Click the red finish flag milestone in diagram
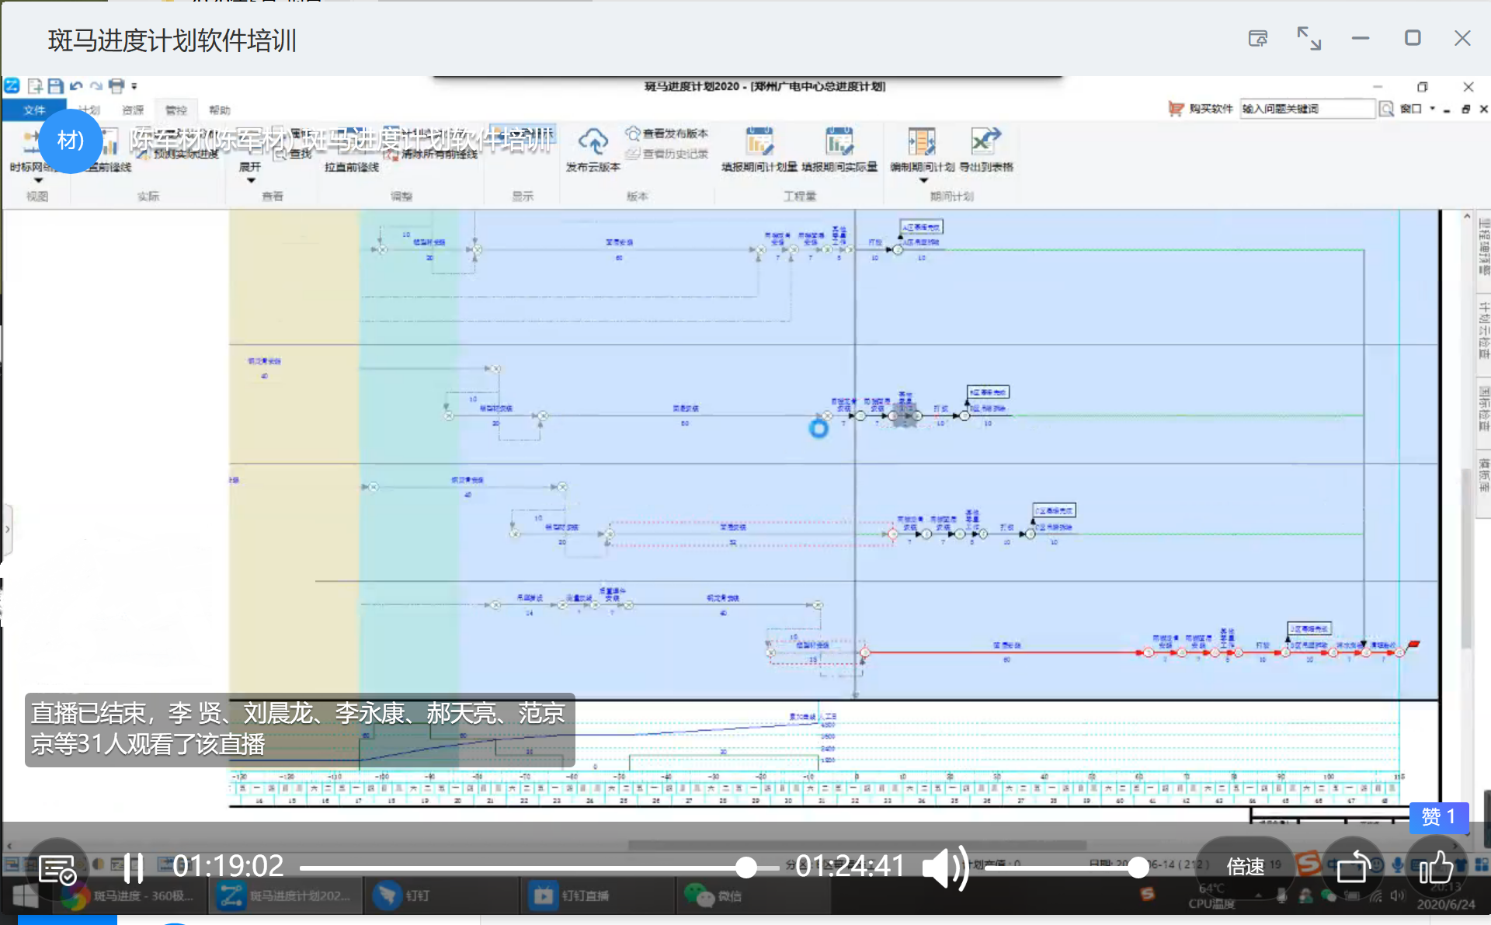Viewport: 1491px width, 925px height. click(1414, 645)
